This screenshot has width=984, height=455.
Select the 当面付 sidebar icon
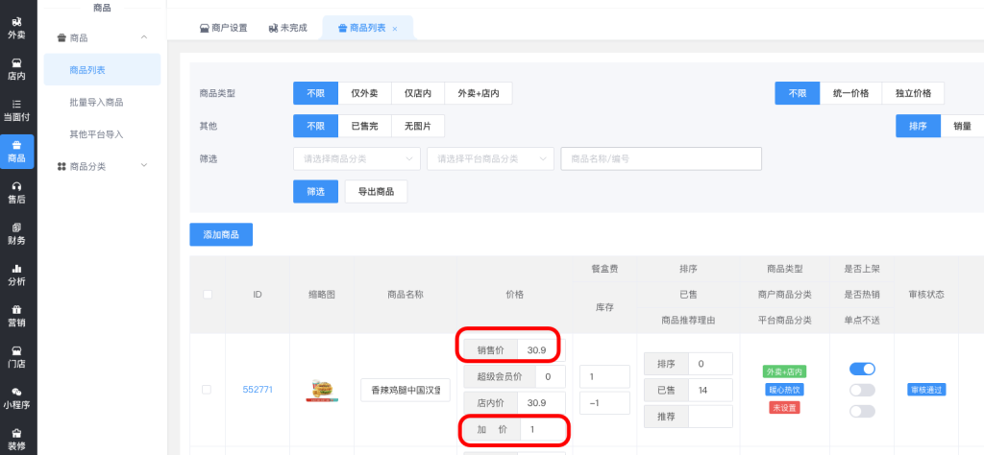(16, 109)
